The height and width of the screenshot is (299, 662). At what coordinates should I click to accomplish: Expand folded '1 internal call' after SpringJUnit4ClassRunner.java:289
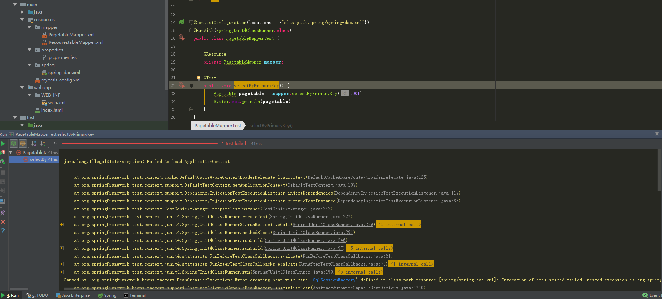pyautogui.click(x=398, y=225)
